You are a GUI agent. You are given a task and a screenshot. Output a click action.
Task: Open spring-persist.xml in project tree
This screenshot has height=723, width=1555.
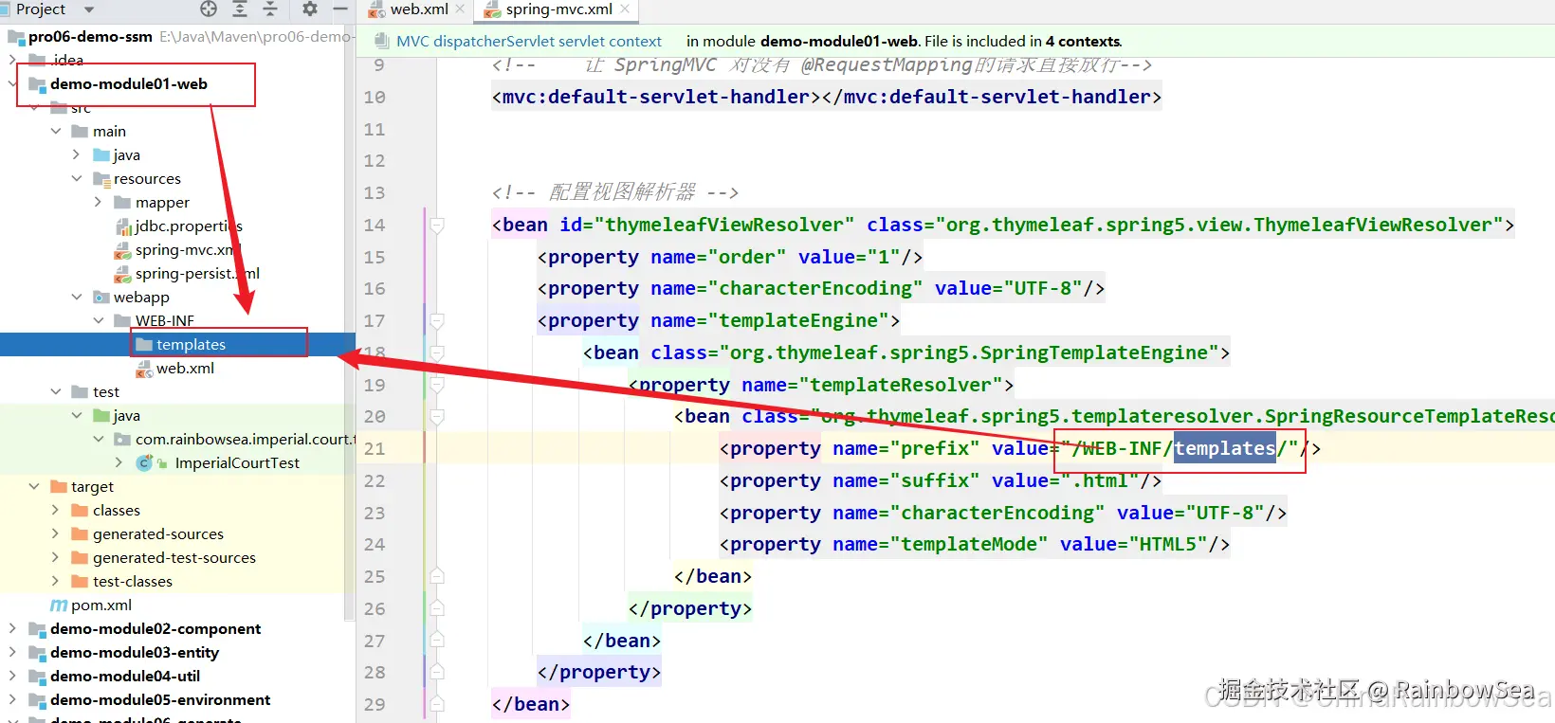[x=197, y=274]
